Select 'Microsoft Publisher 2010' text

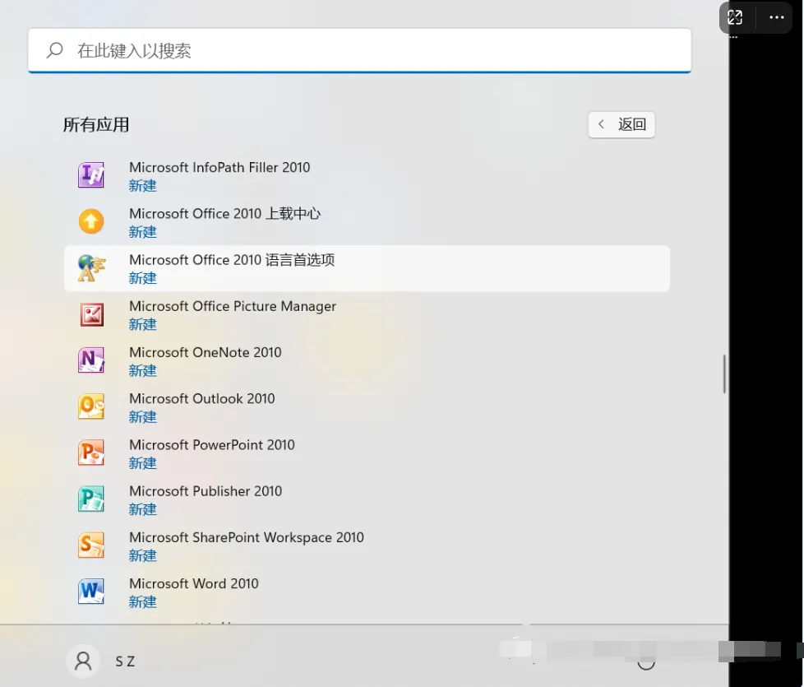[x=206, y=491]
